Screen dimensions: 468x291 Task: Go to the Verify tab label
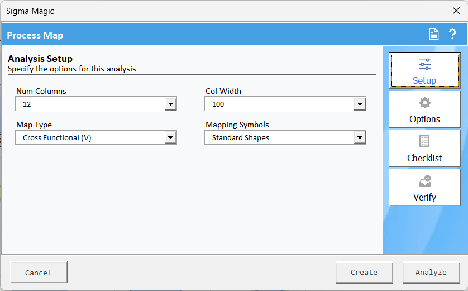[x=424, y=197]
